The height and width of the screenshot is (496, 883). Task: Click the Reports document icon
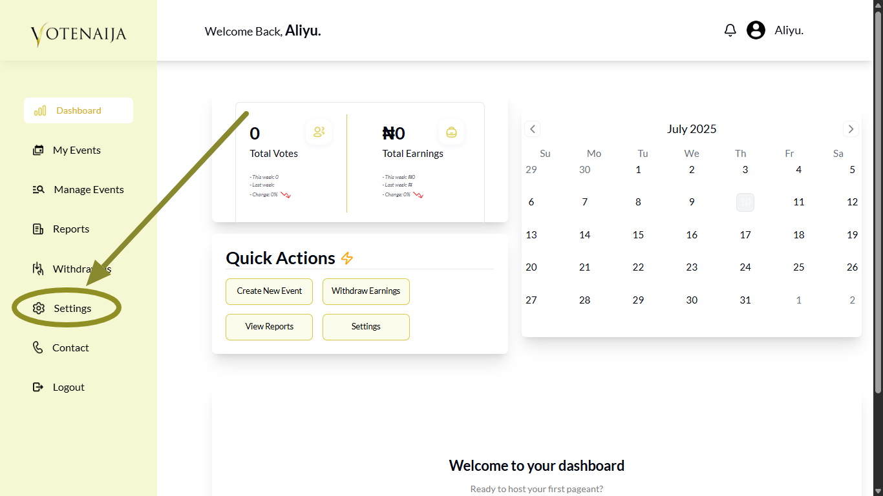[x=38, y=229]
